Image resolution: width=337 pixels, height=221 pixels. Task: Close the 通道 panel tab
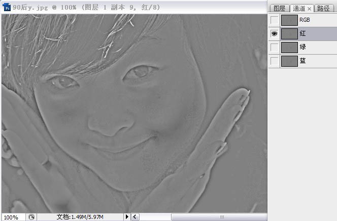point(310,9)
